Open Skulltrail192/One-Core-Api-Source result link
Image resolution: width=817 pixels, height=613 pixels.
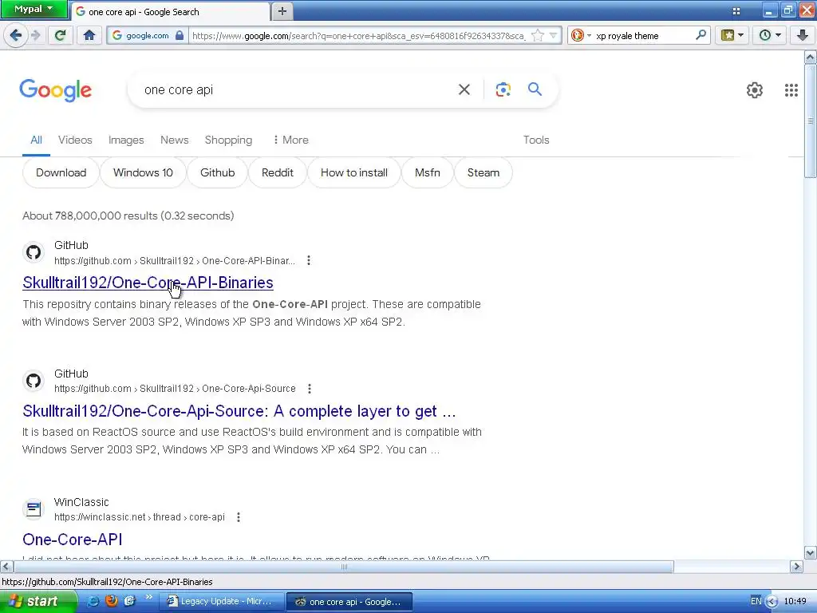239,411
